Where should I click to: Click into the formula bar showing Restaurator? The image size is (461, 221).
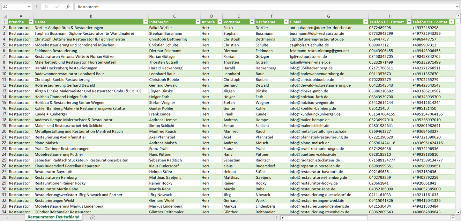click(x=255, y=7)
